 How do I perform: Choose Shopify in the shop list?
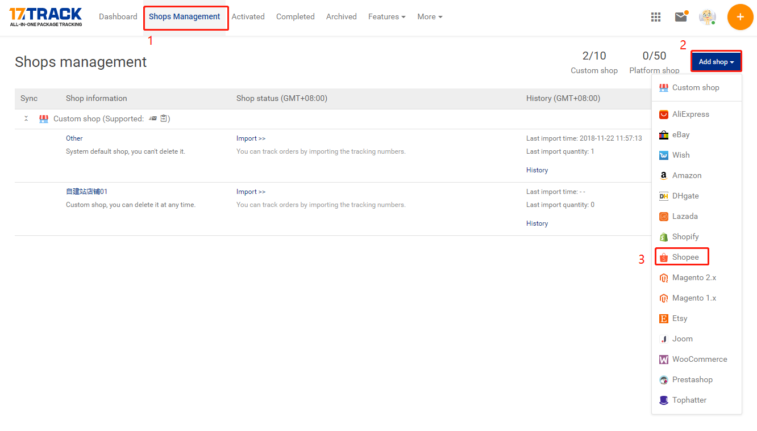pos(697,237)
